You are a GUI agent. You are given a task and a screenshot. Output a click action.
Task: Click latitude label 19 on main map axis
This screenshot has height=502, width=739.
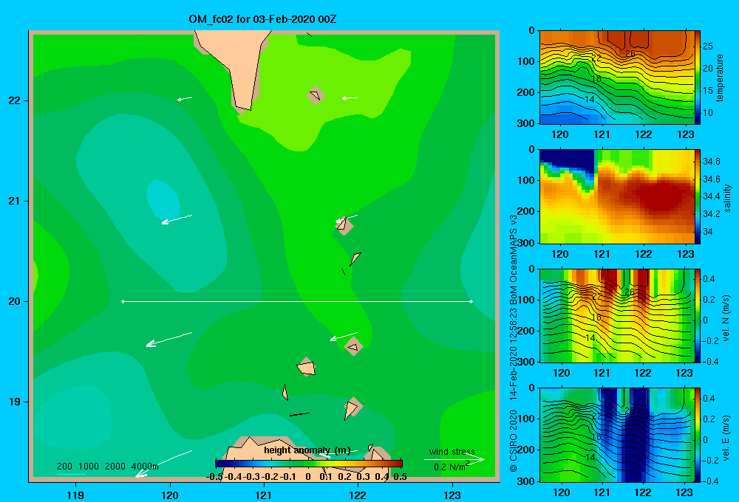[x=14, y=402]
